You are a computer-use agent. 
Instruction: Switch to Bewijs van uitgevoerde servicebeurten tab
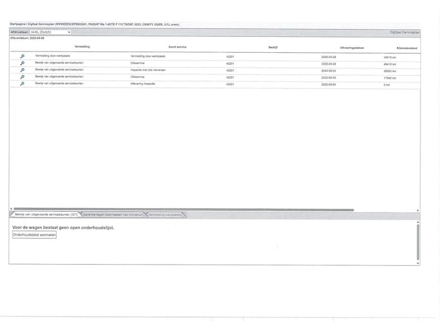point(45,214)
